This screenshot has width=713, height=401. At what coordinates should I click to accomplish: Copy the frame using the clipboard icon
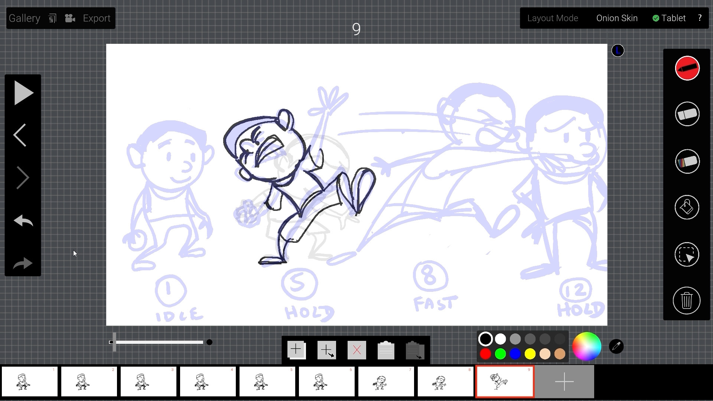pyautogui.click(x=385, y=349)
